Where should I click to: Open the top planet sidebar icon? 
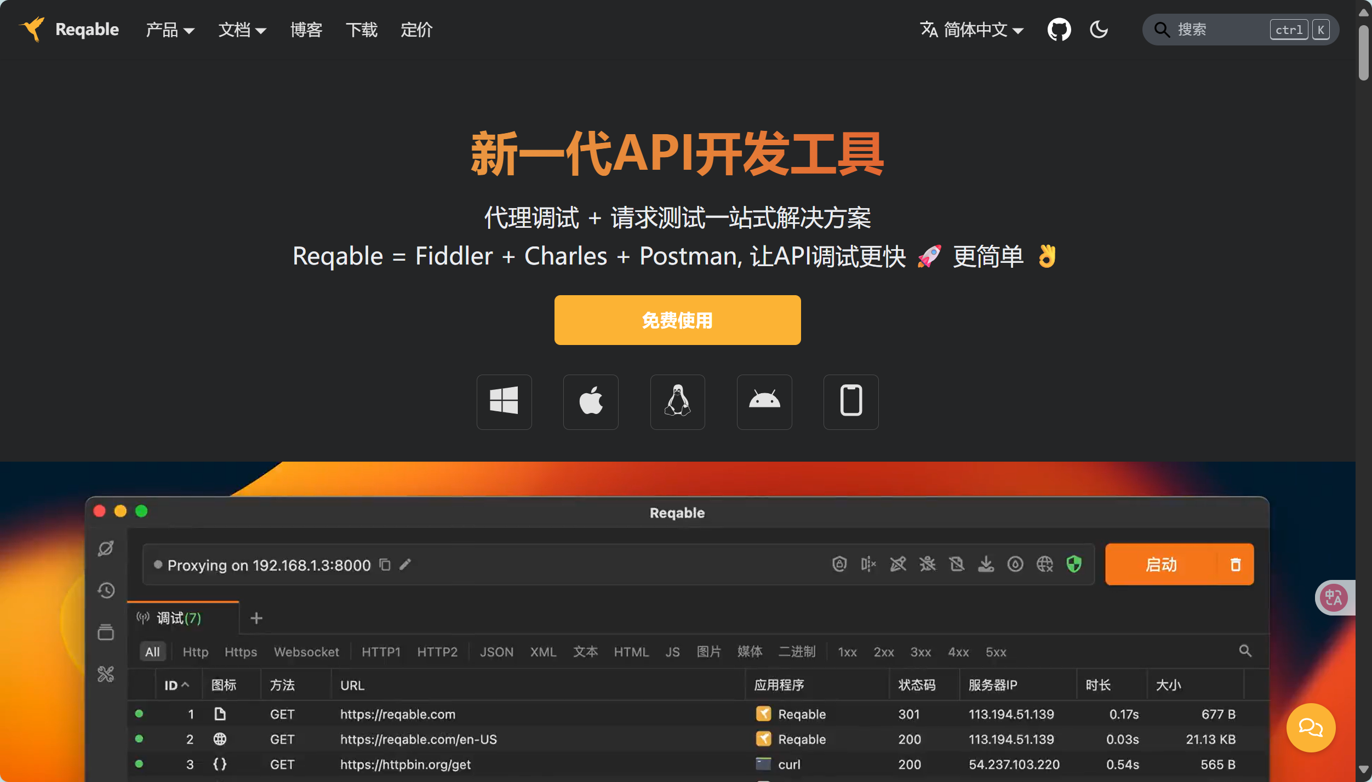[106, 548]
